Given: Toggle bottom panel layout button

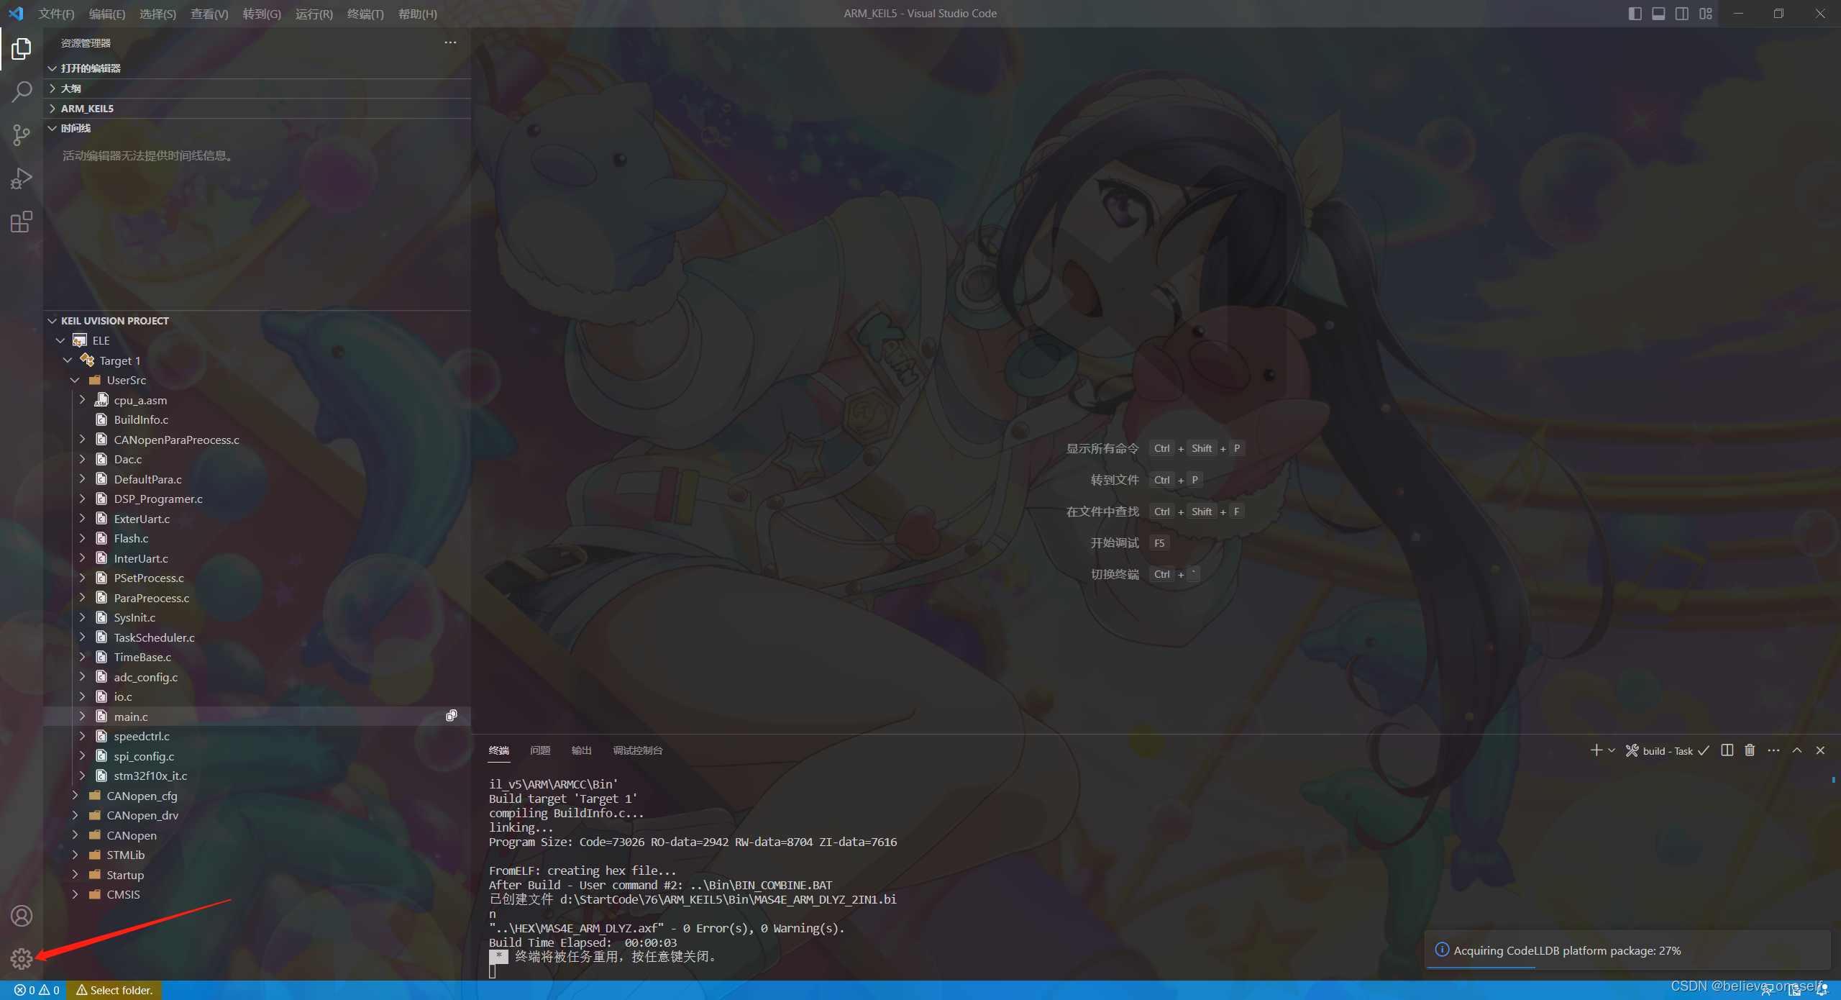Looking at the screenshot, I should point(1658,14).
